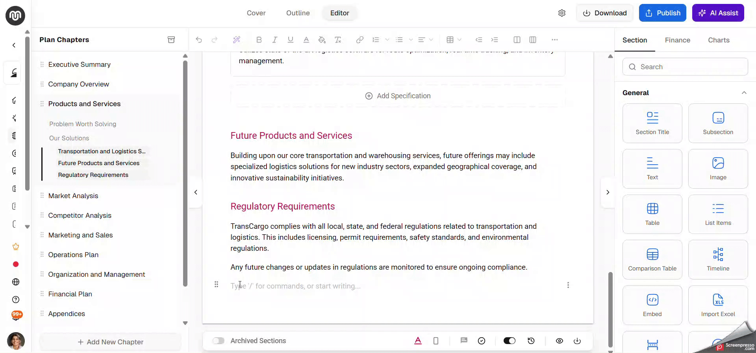Viewport: 756px width, 353px height.
Task: Open the text color tool in the toolbar
Action: pyautogui.click(x=306, y=40)
